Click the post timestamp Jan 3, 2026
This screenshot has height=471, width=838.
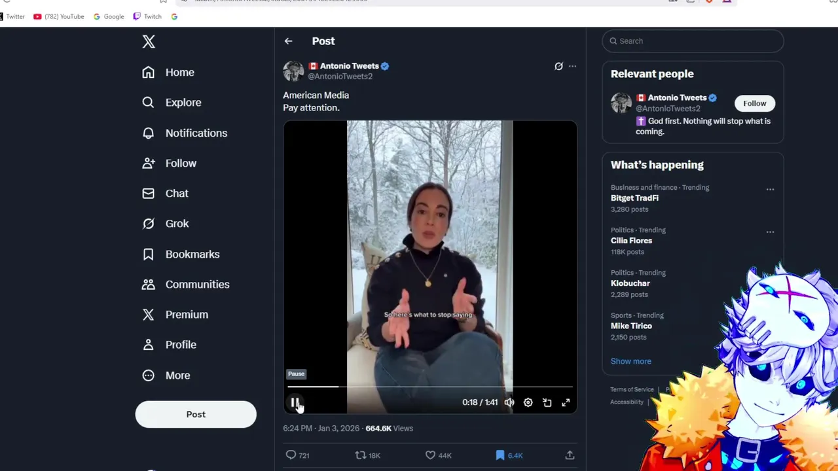point(321,428)
